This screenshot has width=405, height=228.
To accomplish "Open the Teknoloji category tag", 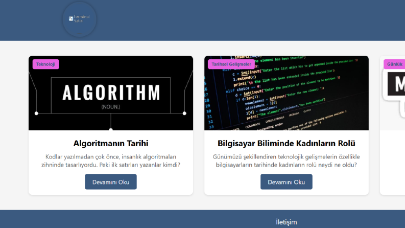I will coord(46,64).
